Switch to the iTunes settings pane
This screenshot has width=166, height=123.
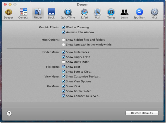pyautogui.click(x=111, y=14)
